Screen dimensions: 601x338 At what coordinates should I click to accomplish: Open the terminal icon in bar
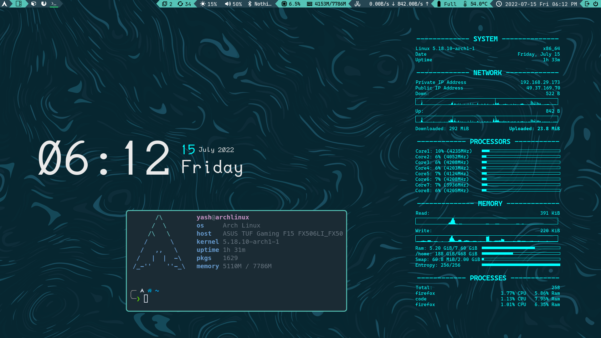[54, 4]
